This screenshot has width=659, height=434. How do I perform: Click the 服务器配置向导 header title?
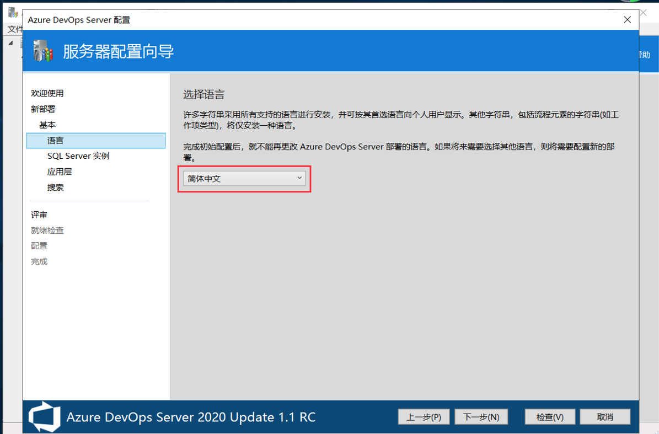[x=118, y=52]
